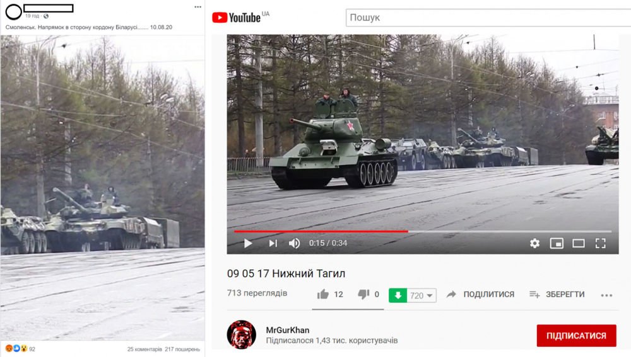Toggle theater mode view
This screenshot has width=631, height=357.
[579, 243]
